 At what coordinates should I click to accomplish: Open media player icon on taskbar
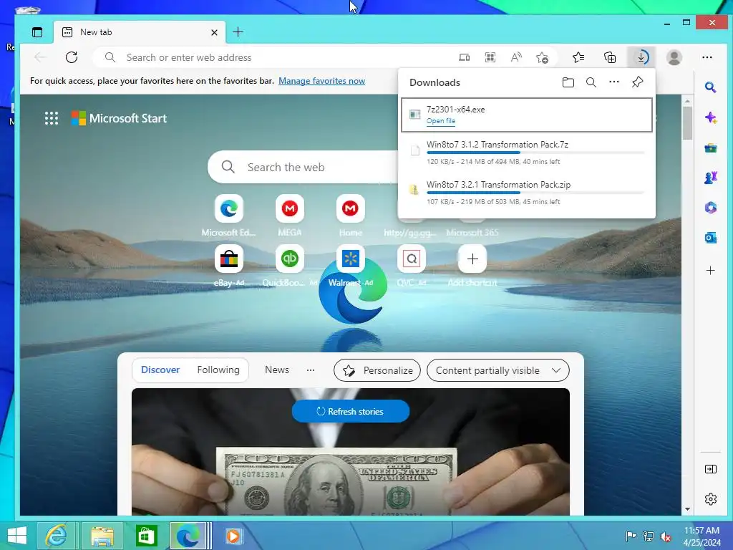pyautogui.click(x=233, y=536)
